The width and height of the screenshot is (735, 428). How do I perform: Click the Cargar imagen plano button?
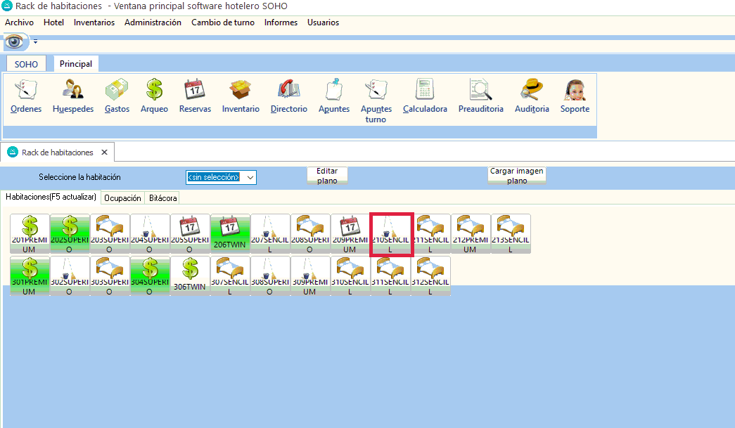coord(517,176)
